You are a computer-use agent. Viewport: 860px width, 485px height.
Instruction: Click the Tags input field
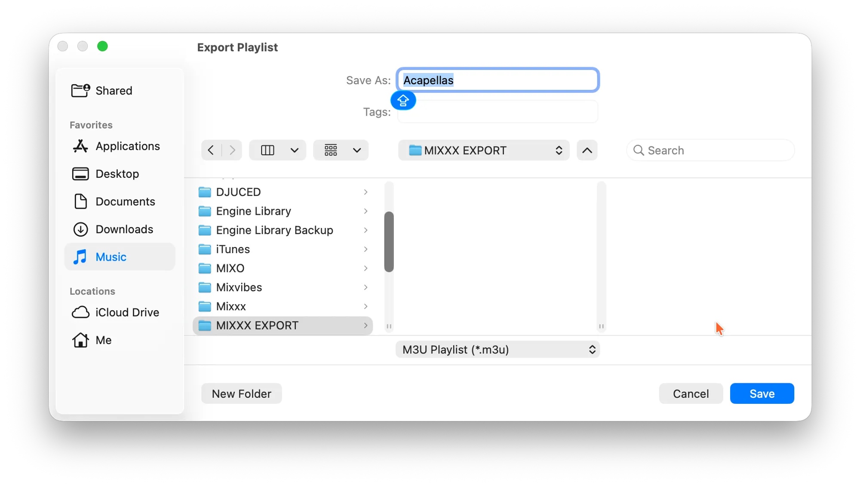coord(498,112)
